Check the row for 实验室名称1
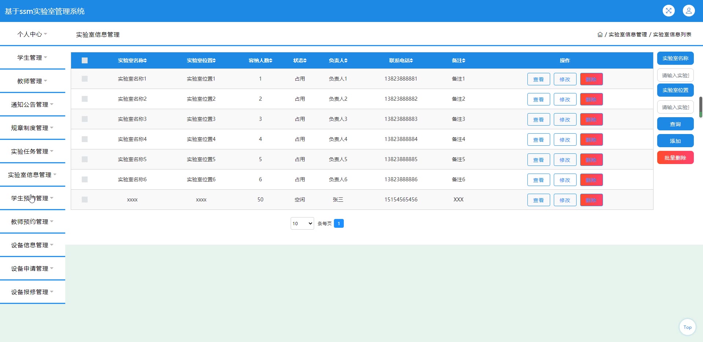703x342 pixels. pyautogui.click(x=85, y=79)
